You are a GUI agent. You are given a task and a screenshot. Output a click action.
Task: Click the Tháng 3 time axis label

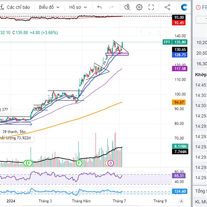pyautogui.click(x=45, y=201)
